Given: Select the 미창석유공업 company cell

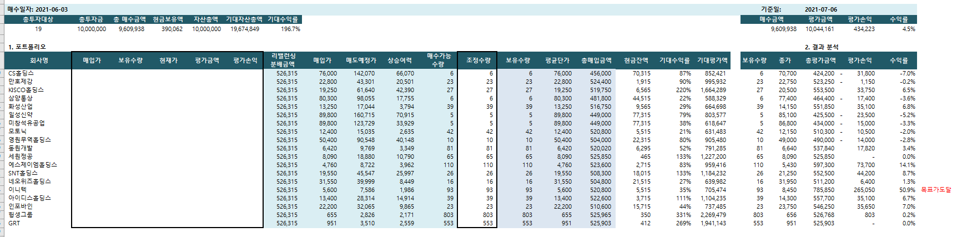Looking at the screenshot, I should pos(27,123).
